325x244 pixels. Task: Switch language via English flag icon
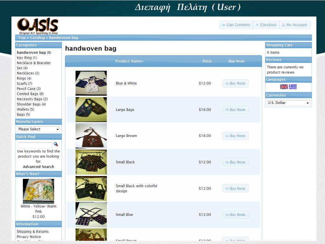(284, 87)
